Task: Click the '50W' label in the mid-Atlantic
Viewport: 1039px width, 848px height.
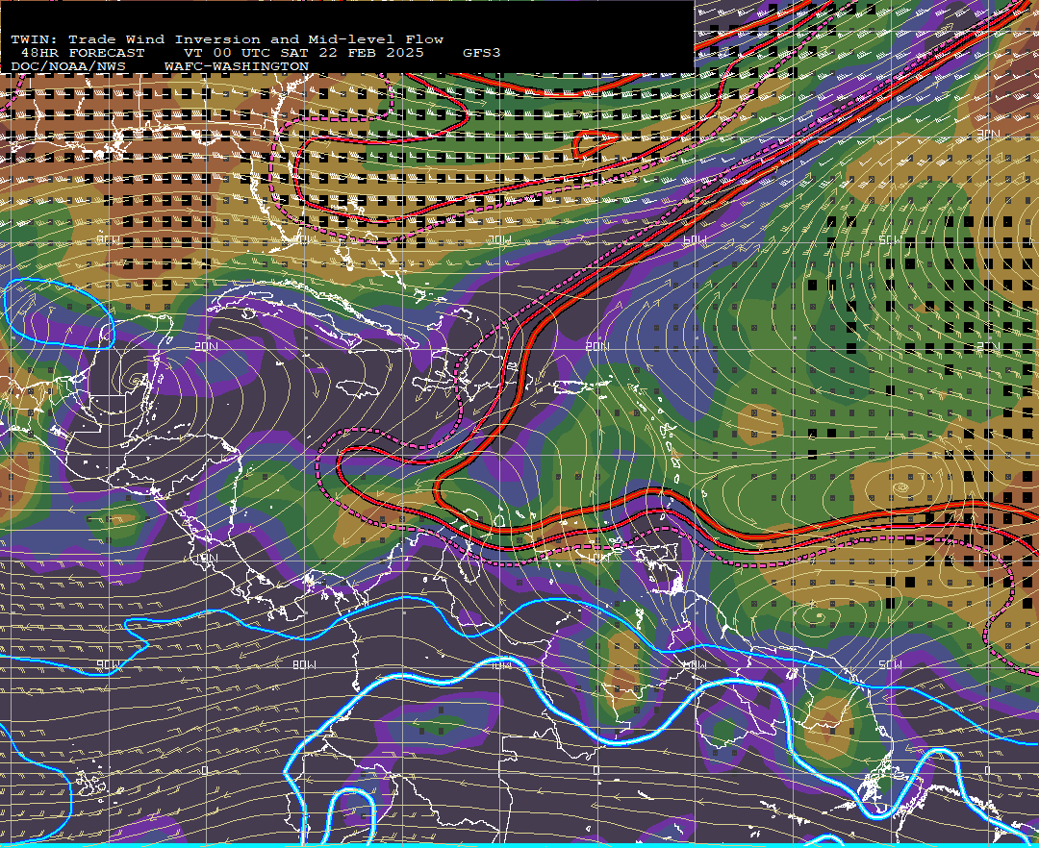Action: coord(890,239)
